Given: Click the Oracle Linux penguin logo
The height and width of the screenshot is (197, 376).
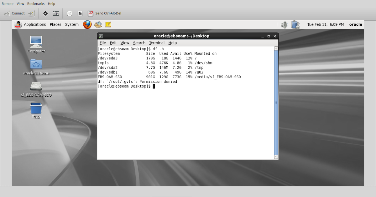Looking at the screenshot, I should (x=18, y=24).
